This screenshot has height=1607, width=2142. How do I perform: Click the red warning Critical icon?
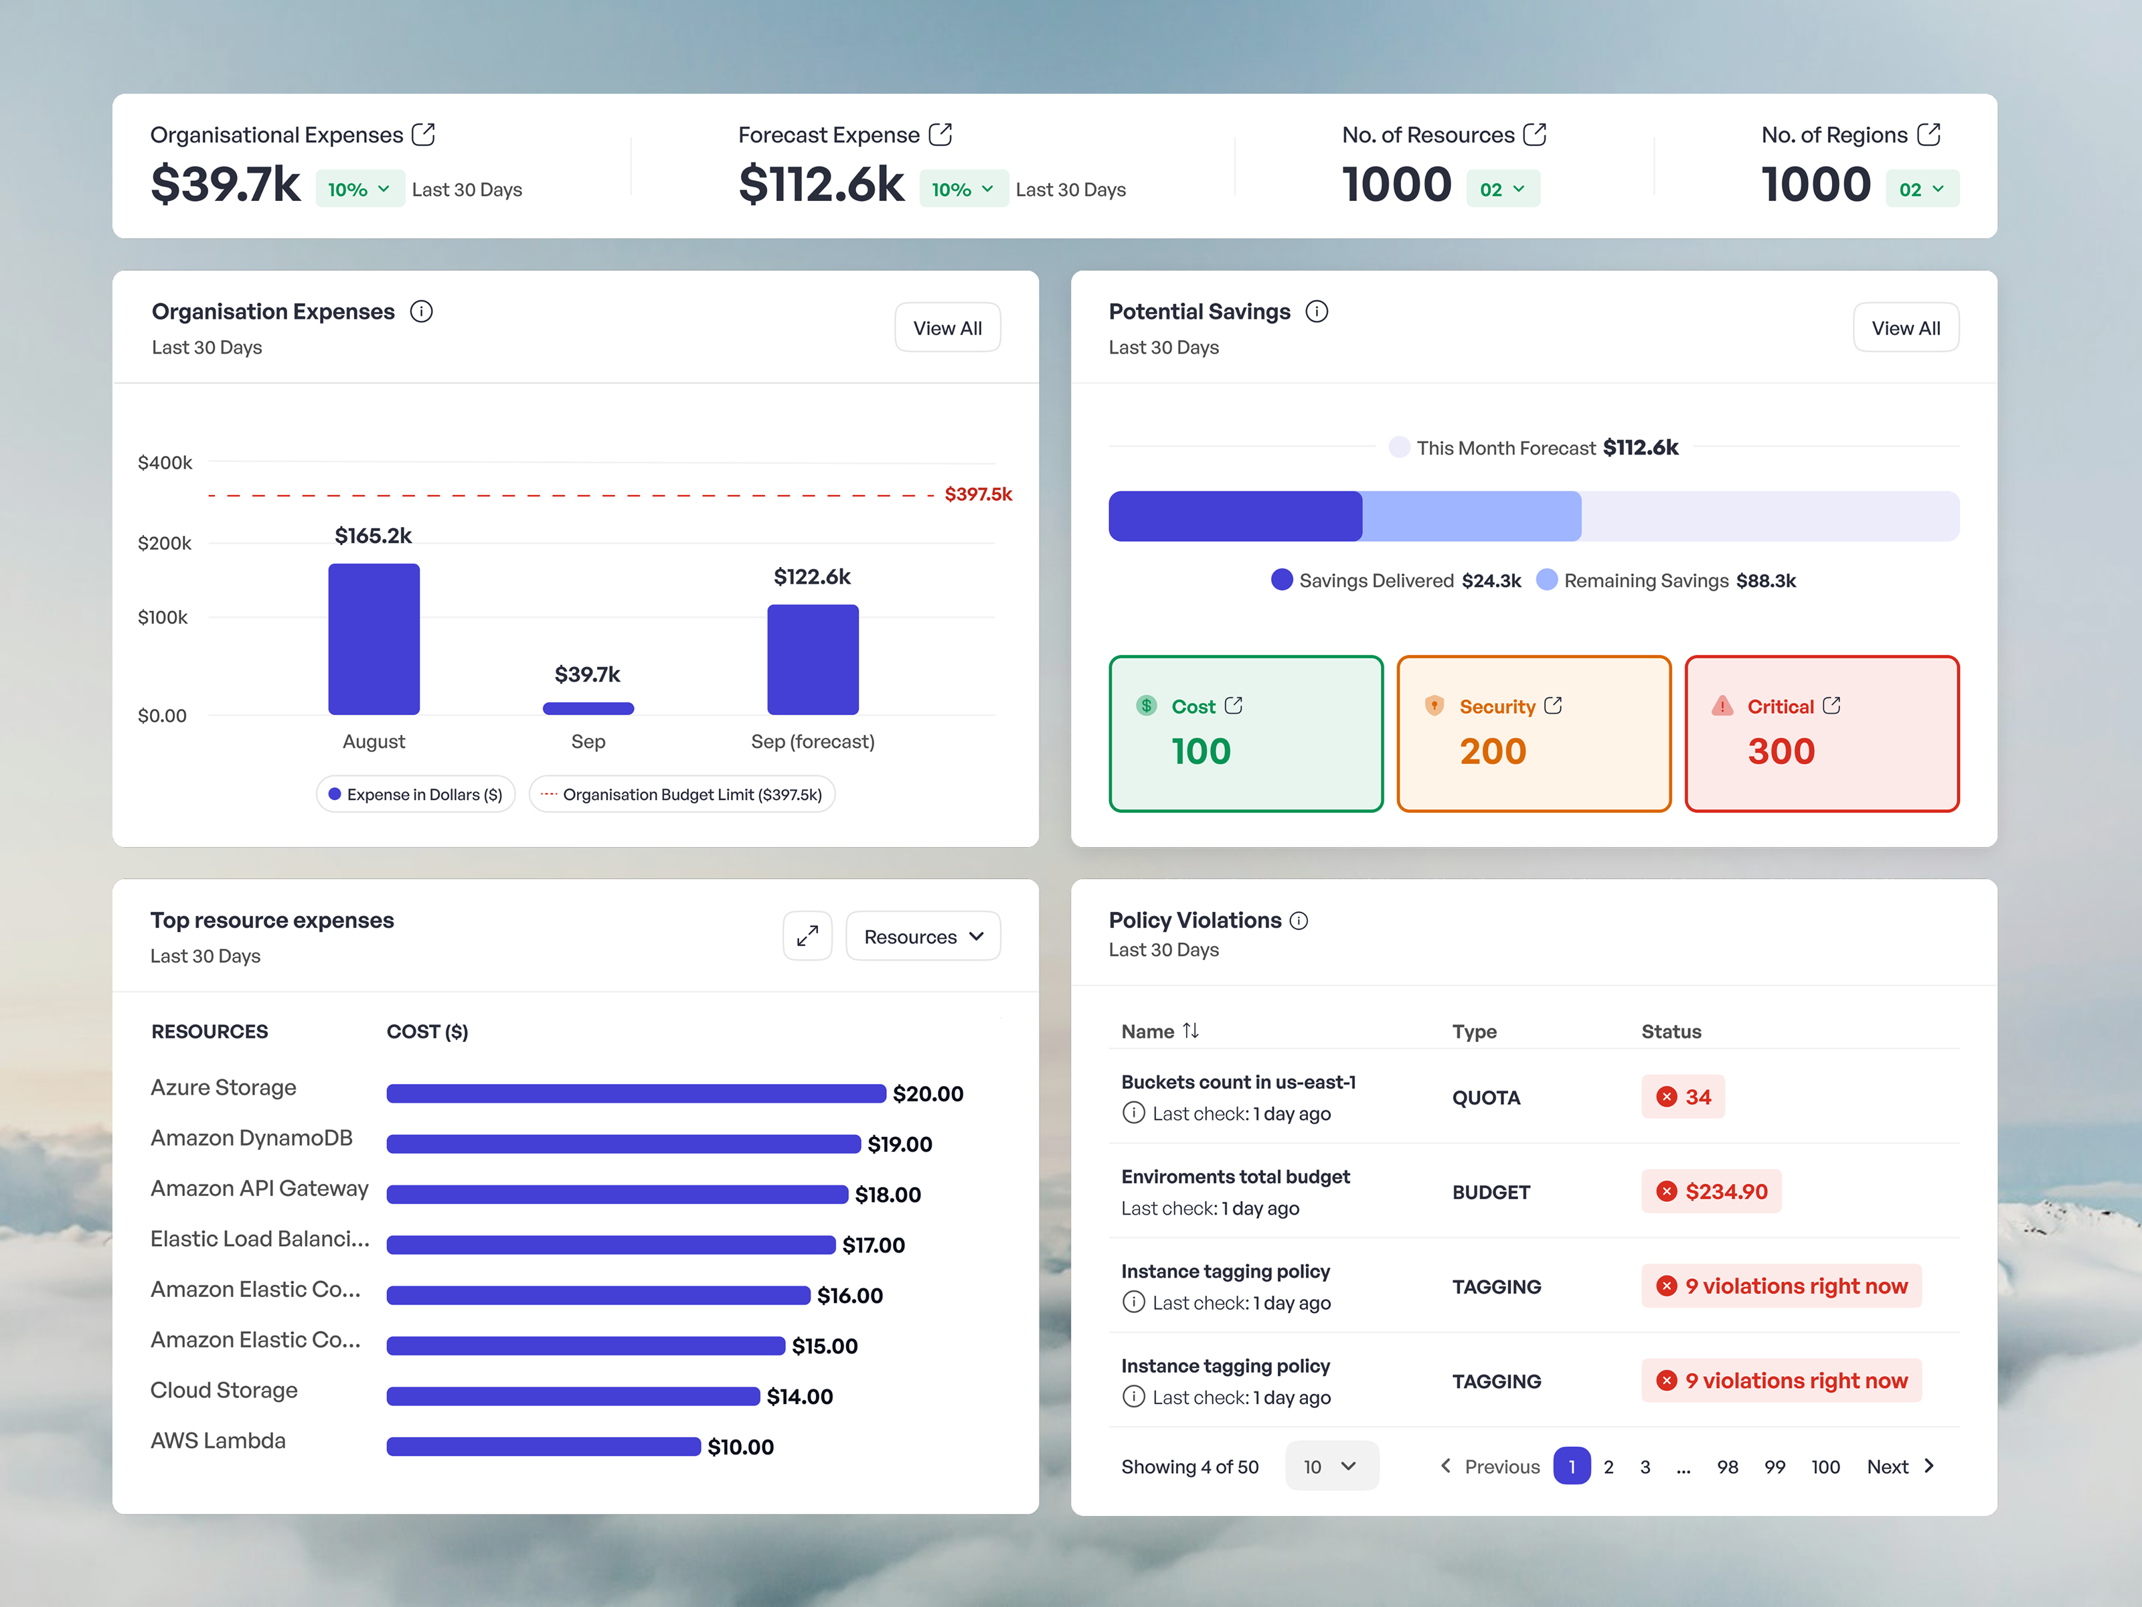[1722, 705]
